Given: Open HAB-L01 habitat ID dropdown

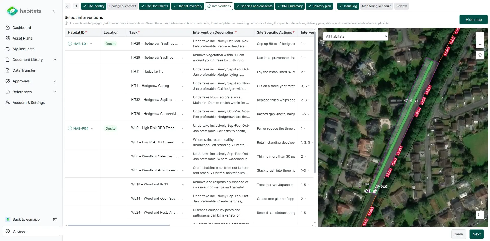Looking at the screenshot, I should coord(91,44).
